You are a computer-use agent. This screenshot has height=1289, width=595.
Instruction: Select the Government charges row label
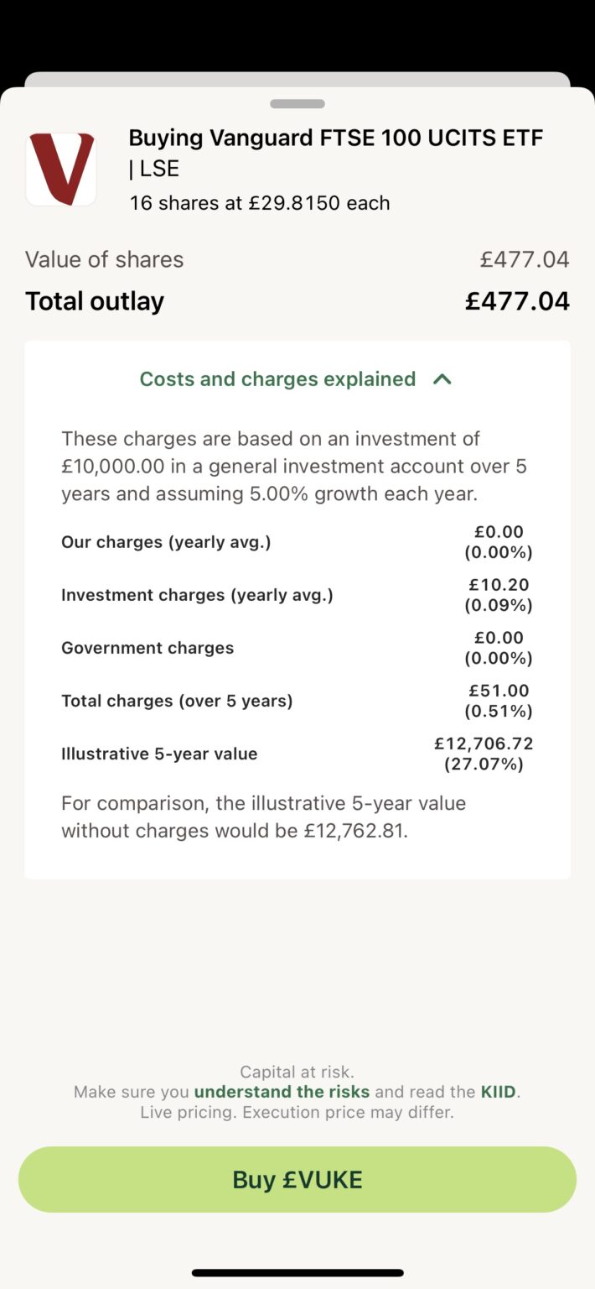(x=147, y=648)
